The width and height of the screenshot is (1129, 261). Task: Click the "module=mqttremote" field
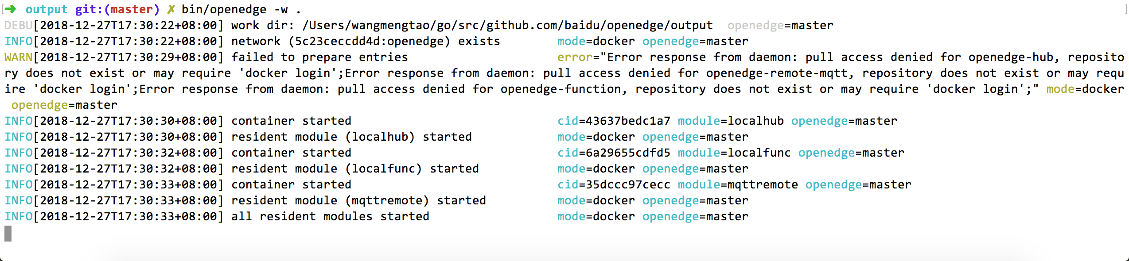[738, 184]
